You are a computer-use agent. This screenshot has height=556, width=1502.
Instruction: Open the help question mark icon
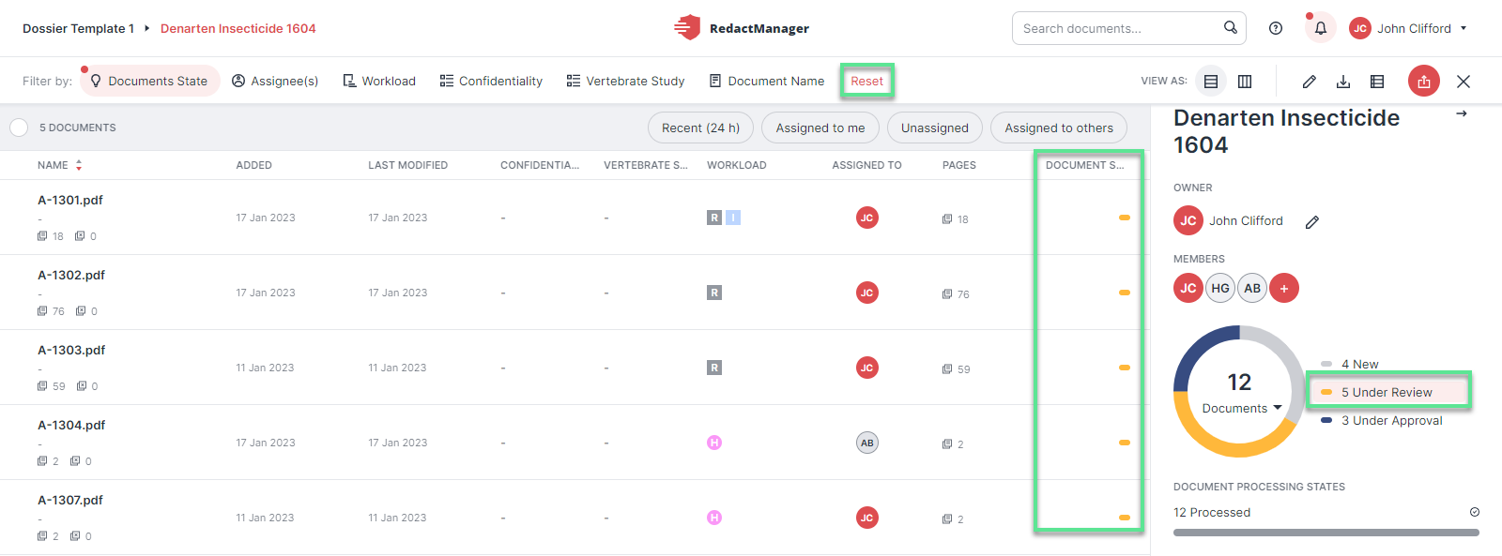click(1276, 28)
